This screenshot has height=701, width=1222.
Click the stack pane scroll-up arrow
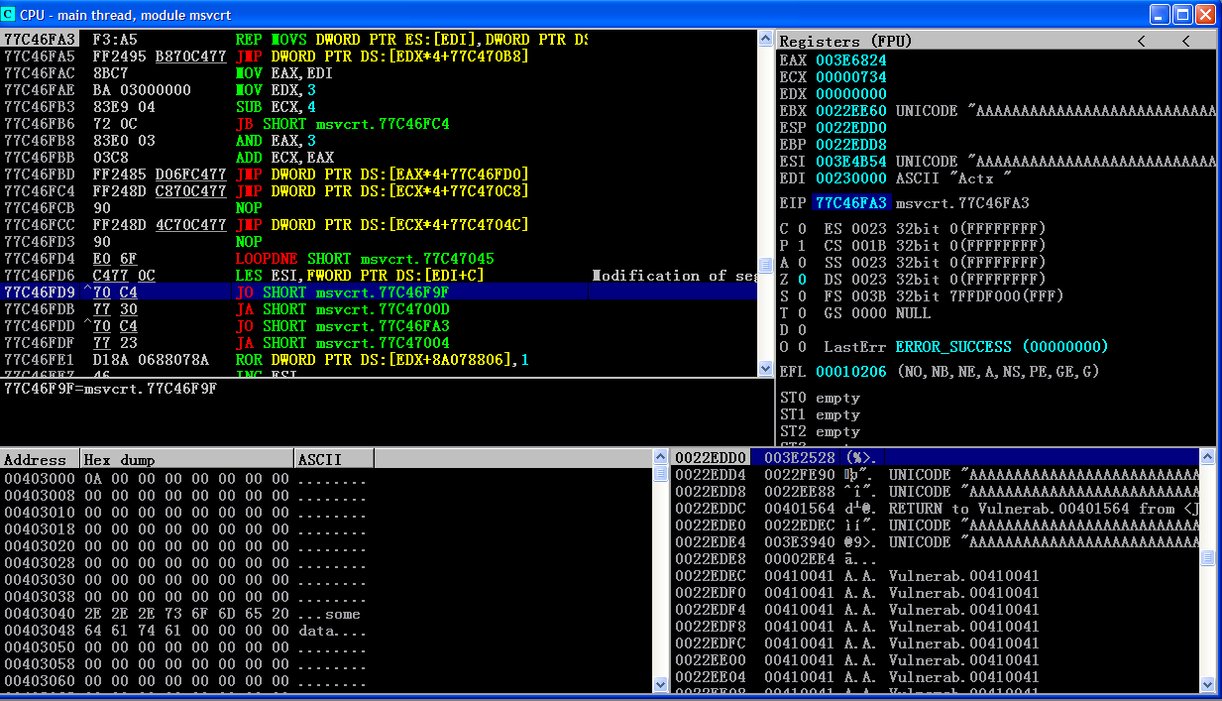click(1207, 457)
